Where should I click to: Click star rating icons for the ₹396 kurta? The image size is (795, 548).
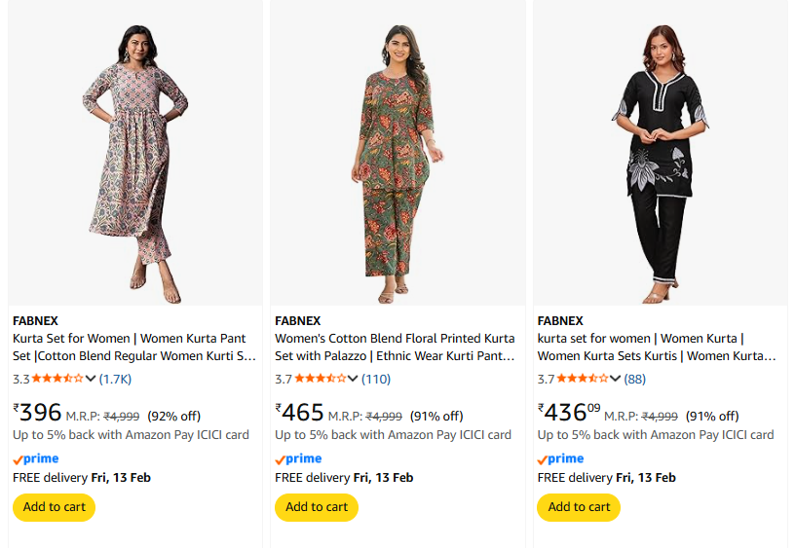(x=57, y=379)
